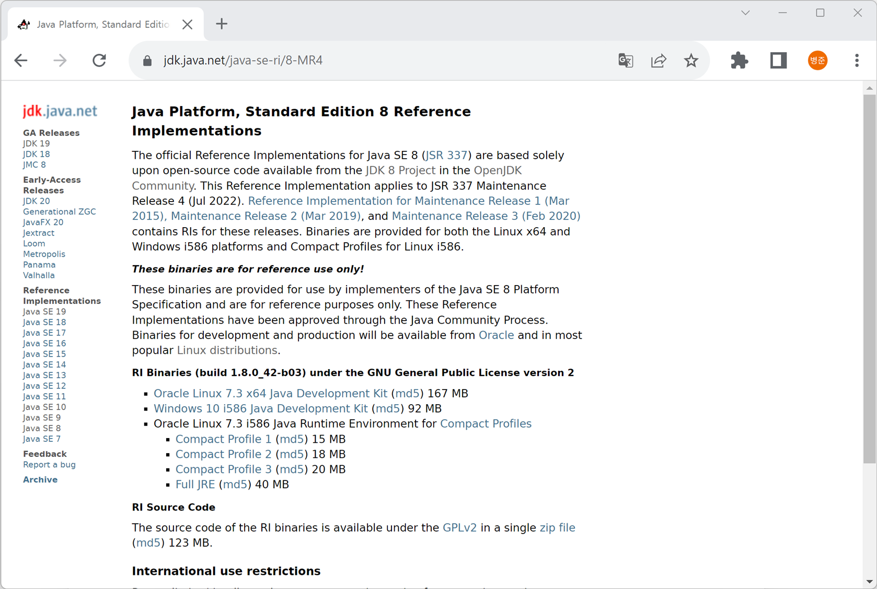
Task: Open JDK 19 under GA Releases
Action: click(37, 144)
